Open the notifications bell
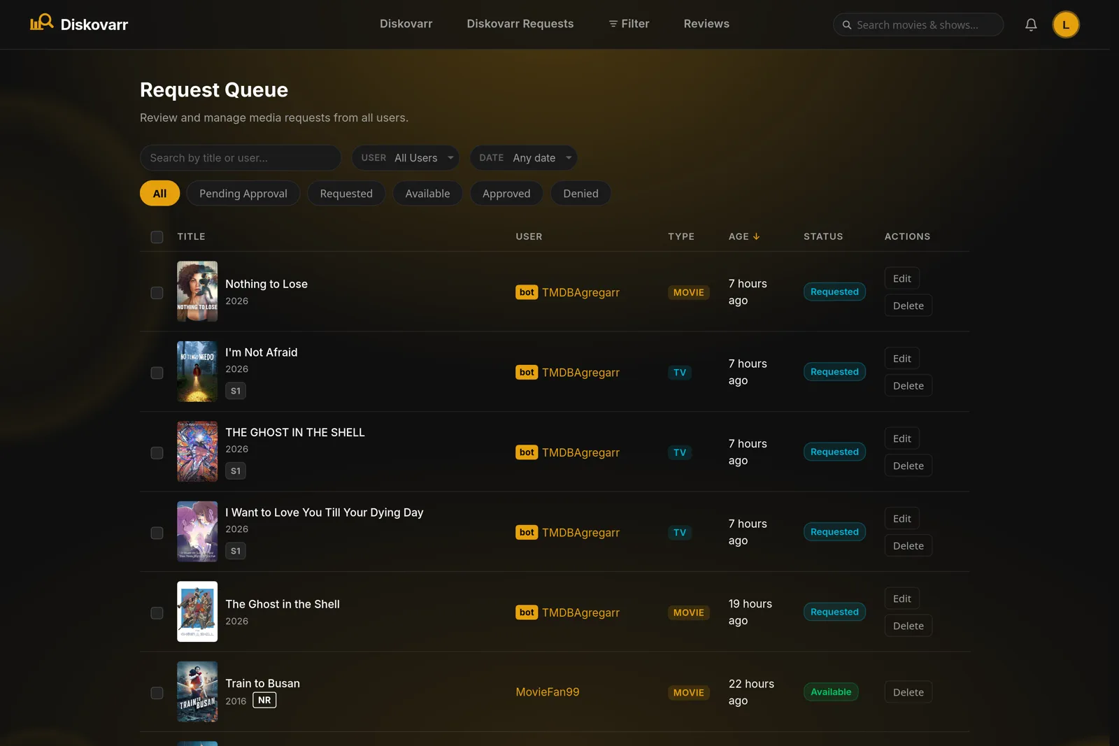The width and height of the screenshot is (1119, 746). point(1031,24)
